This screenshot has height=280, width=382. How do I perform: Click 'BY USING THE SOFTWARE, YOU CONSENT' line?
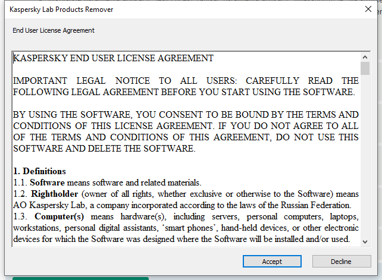pos(186,114)
